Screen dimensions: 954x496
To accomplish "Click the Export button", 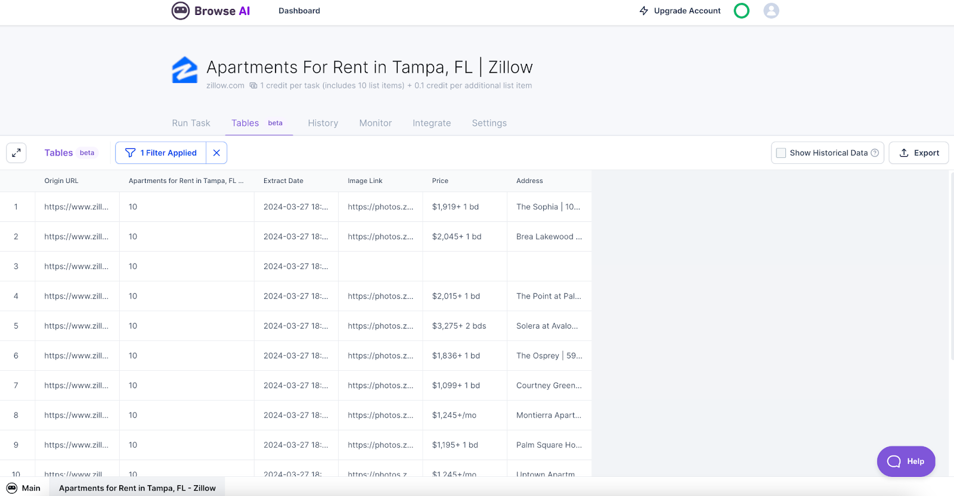I will (x=919, y=153).
